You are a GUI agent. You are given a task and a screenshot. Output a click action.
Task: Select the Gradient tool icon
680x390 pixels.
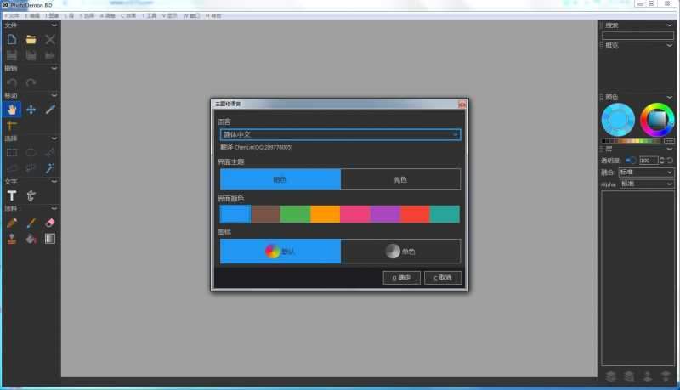click(x=49, y=239)
